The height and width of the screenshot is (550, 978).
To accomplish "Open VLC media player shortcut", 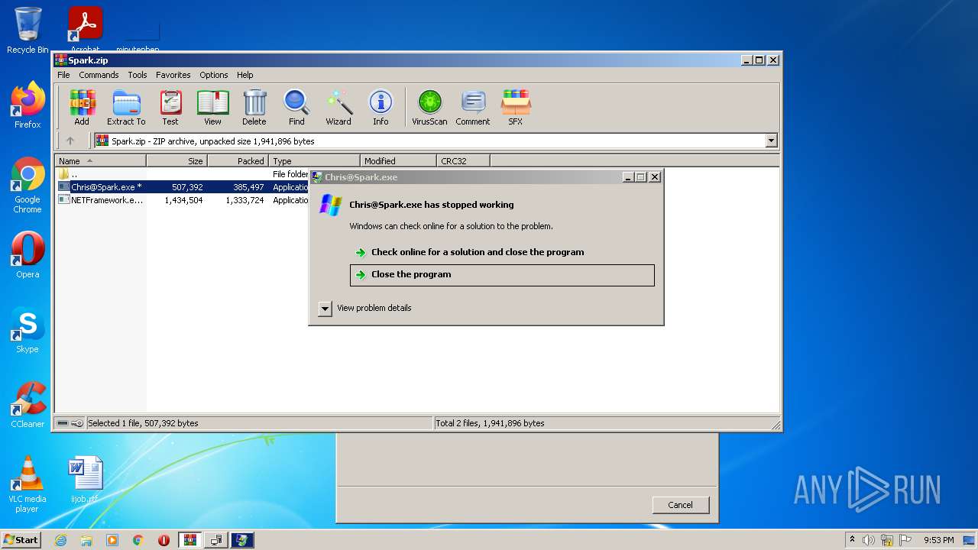I will click(x=28, y=484).
